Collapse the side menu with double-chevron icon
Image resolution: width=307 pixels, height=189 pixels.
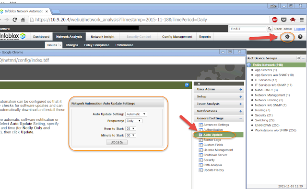[x=199, y=84]
